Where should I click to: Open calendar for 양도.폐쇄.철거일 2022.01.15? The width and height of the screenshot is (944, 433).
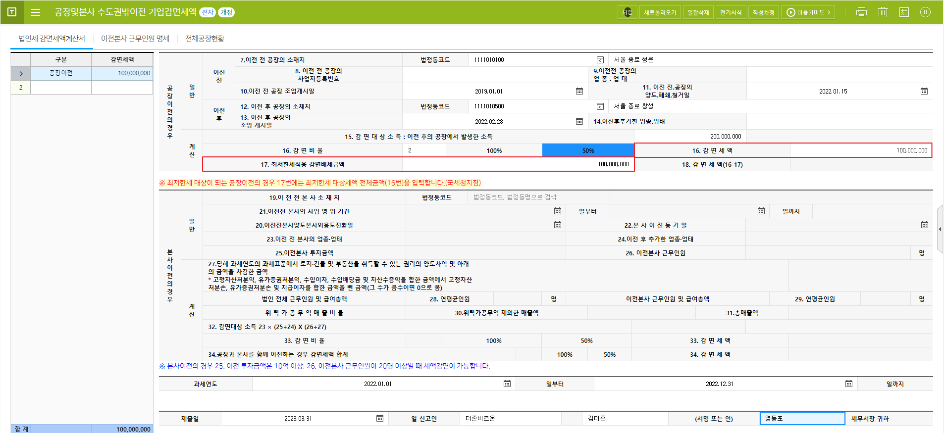point(924,91)
